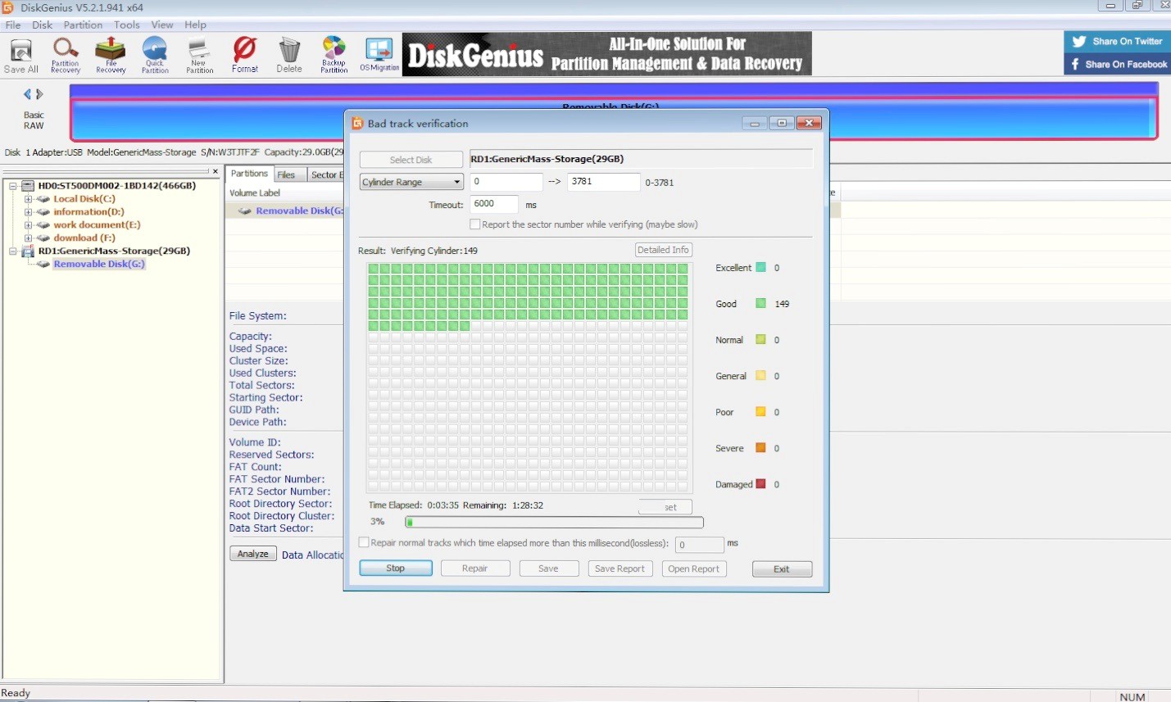Close the disk tree panel
The width and height of the screenshot is (1171, 702).
click(x=216, y=172)
